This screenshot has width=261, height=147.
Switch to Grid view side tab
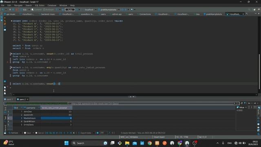tap(5, 110)
